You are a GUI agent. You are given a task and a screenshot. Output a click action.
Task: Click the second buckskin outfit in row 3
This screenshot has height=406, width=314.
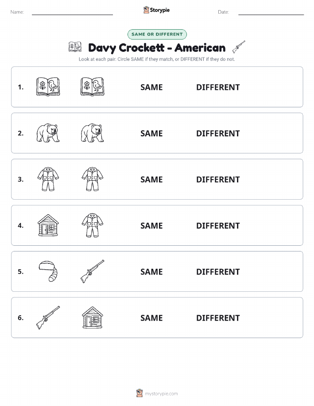[92, 179]
